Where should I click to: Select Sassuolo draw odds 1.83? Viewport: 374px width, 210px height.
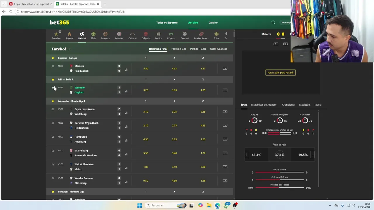[x=174, y=90]
